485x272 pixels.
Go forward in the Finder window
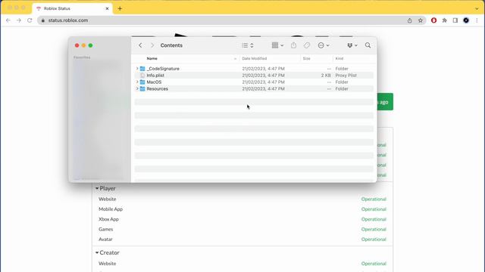(x=152, y=45)
